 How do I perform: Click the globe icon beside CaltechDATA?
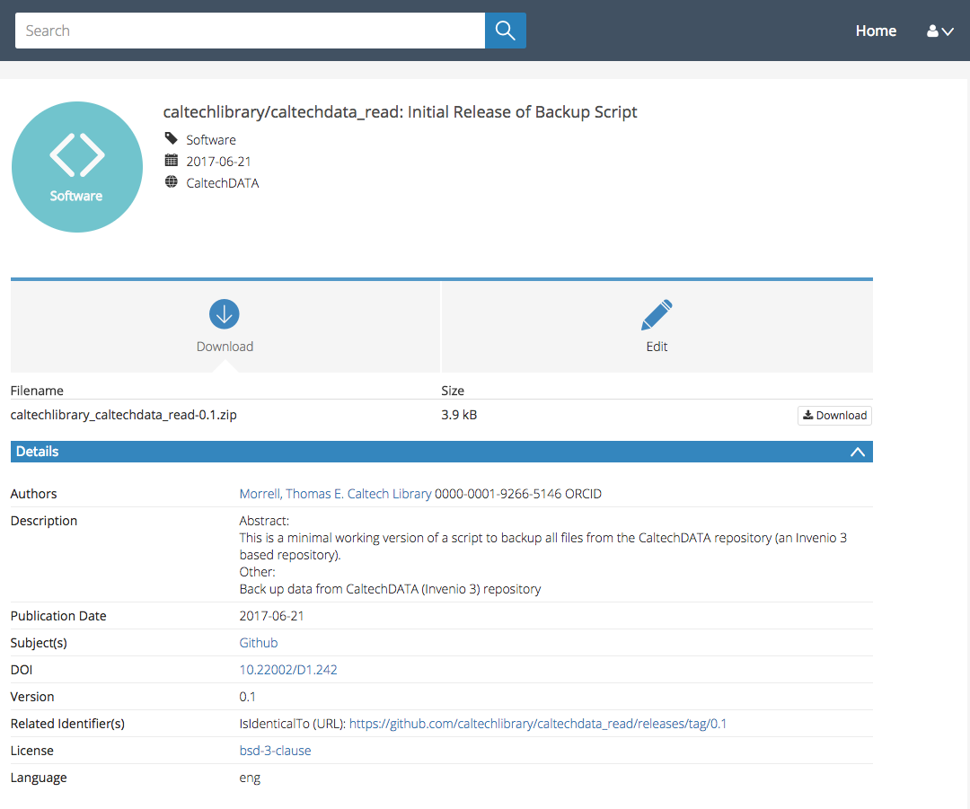pyautogui.click(x=172, y=182)
